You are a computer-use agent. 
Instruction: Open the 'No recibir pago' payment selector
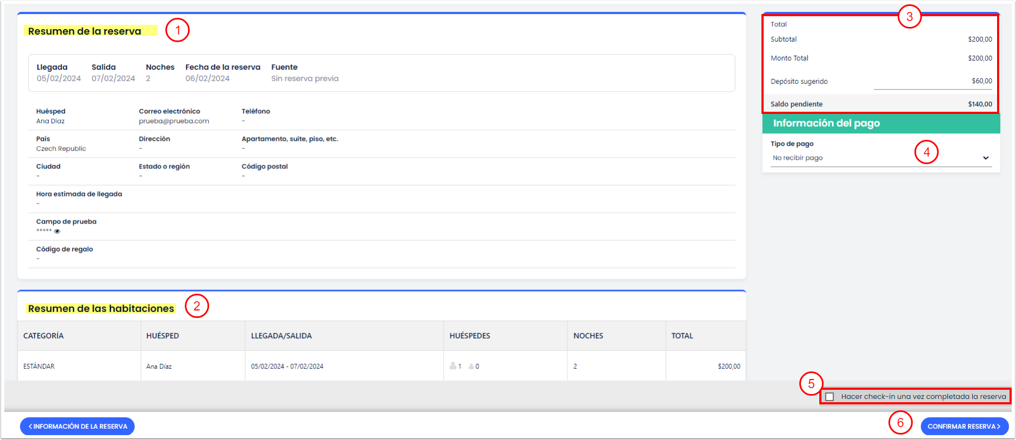(875, 158)
